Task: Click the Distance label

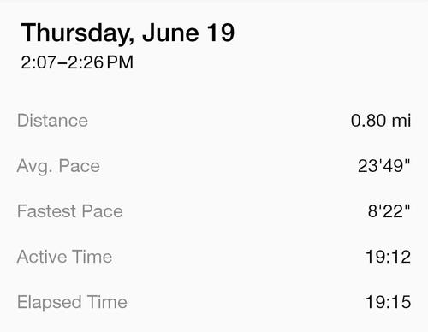Action: (52, 121)
